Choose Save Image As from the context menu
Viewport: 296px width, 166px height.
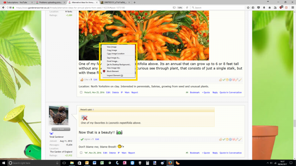113,58
